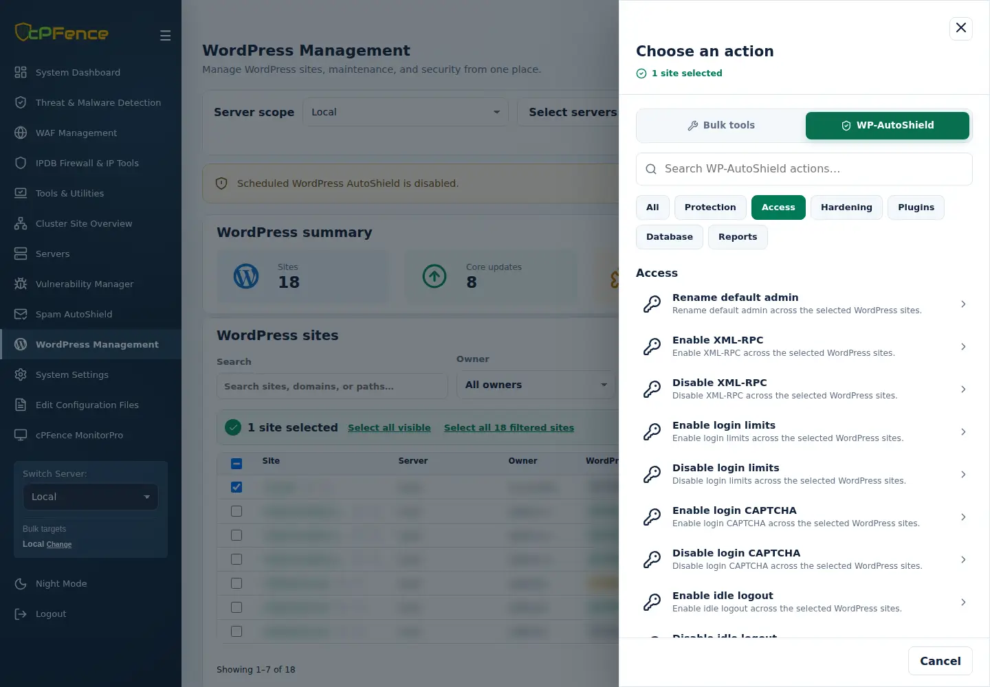This screenshot has width=990, height=687.
Task: Click the System Settings gear icon
Action: [21, 374]
